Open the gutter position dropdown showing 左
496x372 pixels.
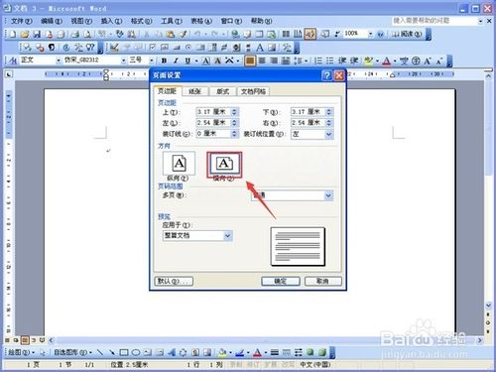click(328, 134)
